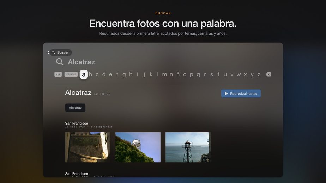Select letter d on keyboard

coord(104,74)
